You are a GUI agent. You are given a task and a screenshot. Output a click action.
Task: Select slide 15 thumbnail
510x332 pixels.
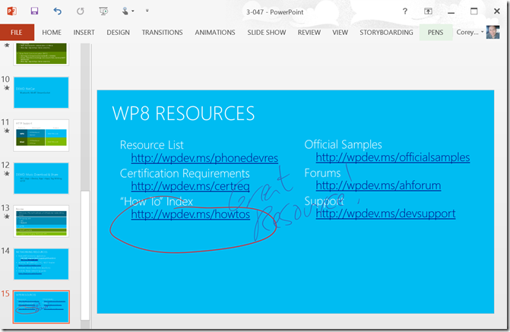pyautogui.click(x=41, y=307)
